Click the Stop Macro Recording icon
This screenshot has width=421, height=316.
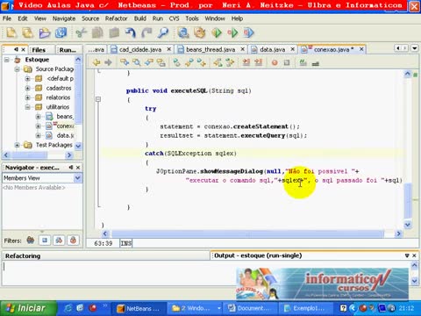pyautogui.click(x=287, y=62)
